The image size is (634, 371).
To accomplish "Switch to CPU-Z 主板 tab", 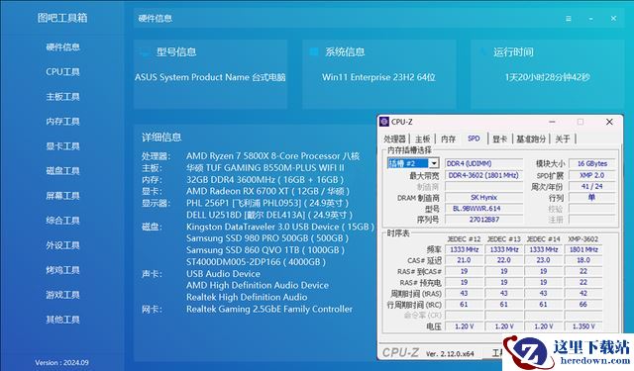I will [423, 139].
